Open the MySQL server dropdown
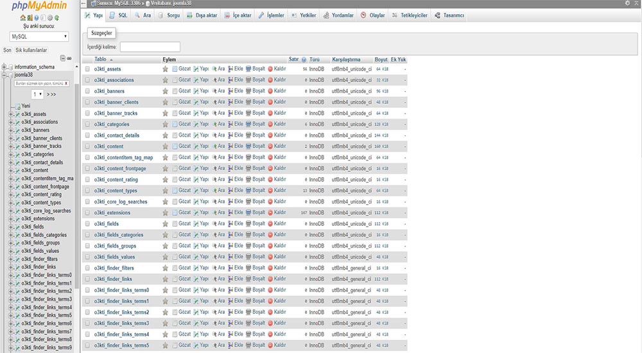 coord(39,37)
